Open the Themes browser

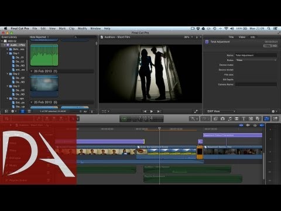click(258, 118)
